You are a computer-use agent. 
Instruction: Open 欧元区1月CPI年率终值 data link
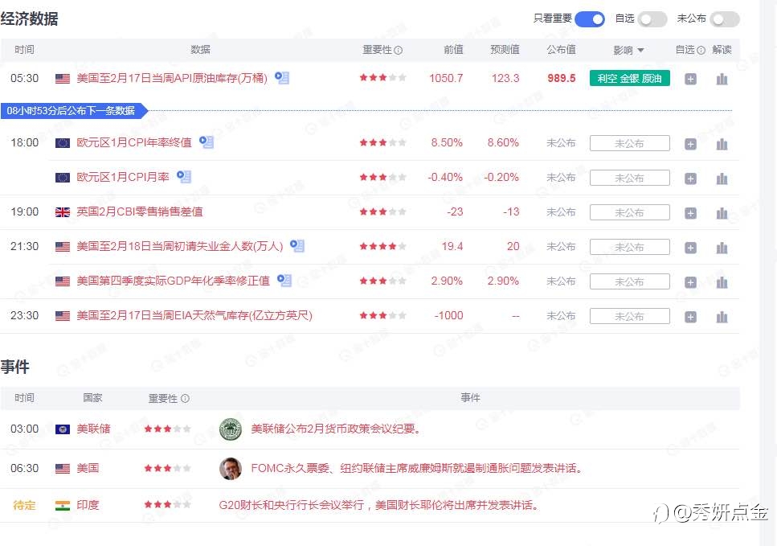134,143
